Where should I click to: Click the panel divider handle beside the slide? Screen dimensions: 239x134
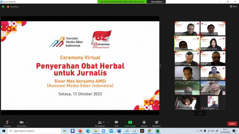(160, 66)
